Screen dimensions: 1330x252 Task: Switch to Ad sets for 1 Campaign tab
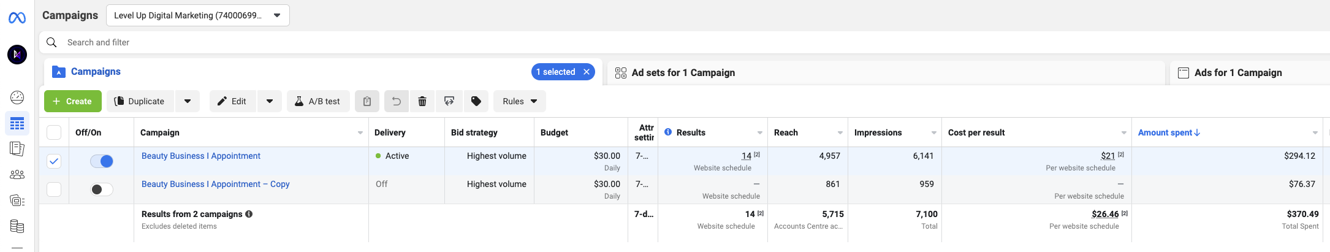[683, 72]
